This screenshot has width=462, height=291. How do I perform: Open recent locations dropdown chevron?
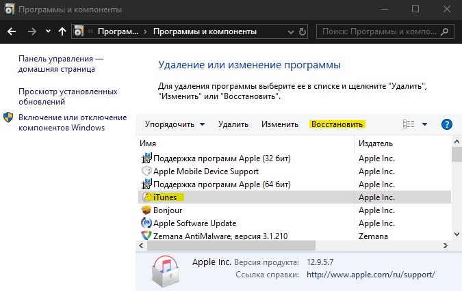tap(48, 31)
